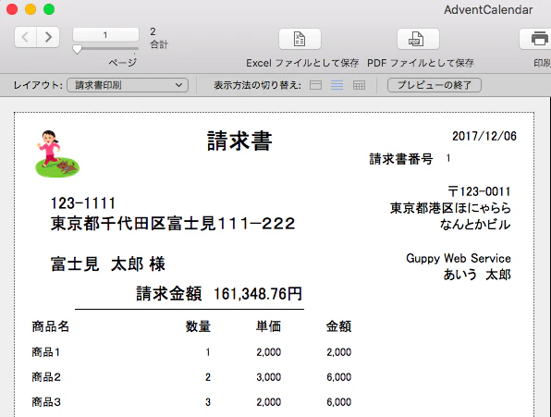Click the red close window button
Viewport: 551px width, 417px height.
(x=12, y=9)
